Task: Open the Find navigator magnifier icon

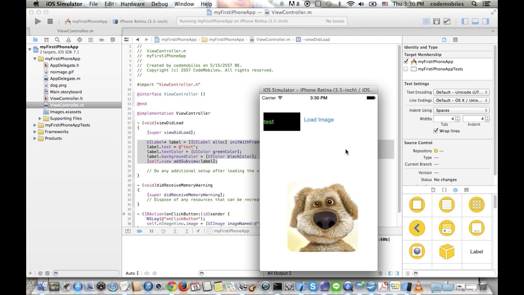Action: click(57, 40)
